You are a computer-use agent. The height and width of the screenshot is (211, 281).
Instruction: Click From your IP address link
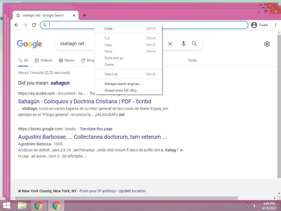point(98,191)
